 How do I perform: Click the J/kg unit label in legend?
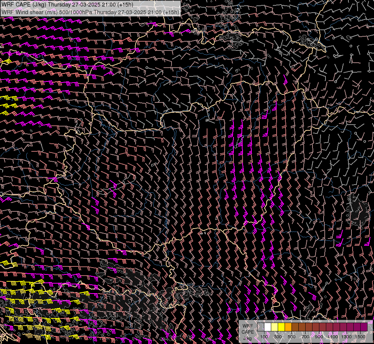(x=247, y=339)
